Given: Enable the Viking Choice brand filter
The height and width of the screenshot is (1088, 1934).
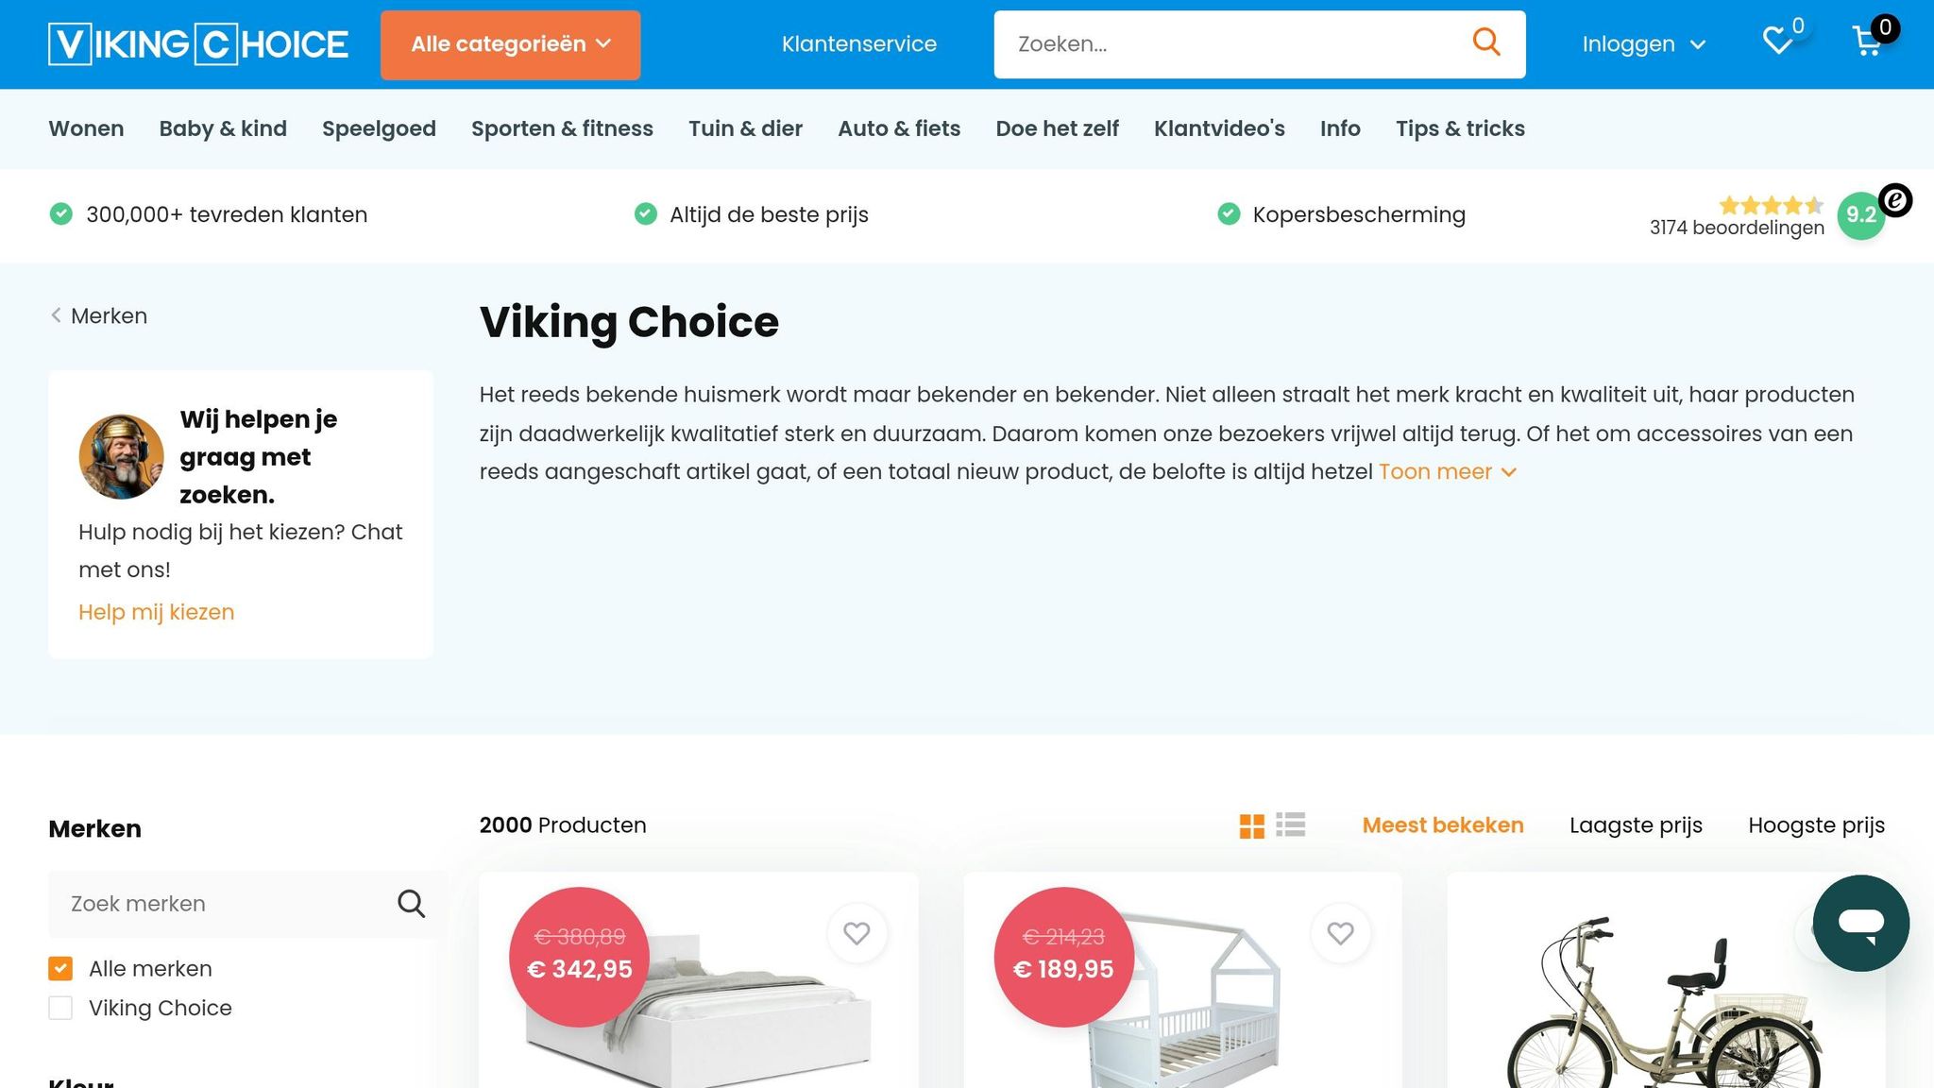Looking at the screenshot, I should point(60,1008).
